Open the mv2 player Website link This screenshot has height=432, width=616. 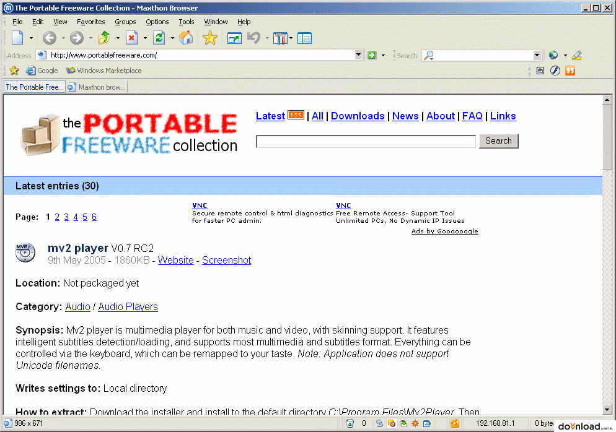[x=175, y=261]
